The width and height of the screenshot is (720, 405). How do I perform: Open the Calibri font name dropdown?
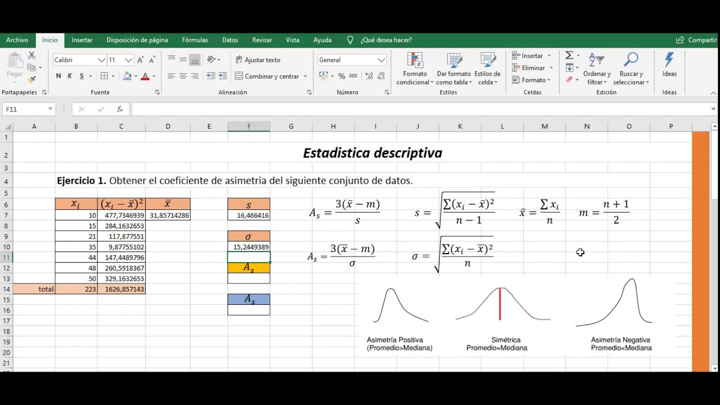[101, 60]
